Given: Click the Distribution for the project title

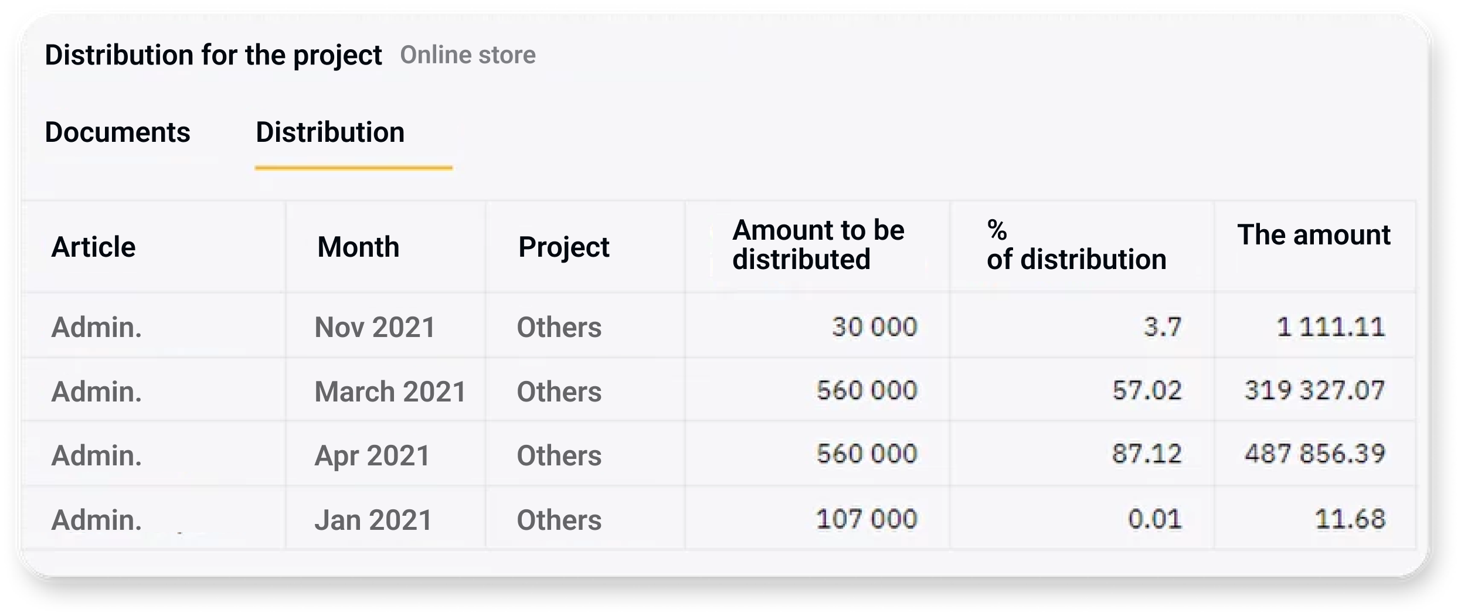Looking at the screenshot, I should coord(213,55).
